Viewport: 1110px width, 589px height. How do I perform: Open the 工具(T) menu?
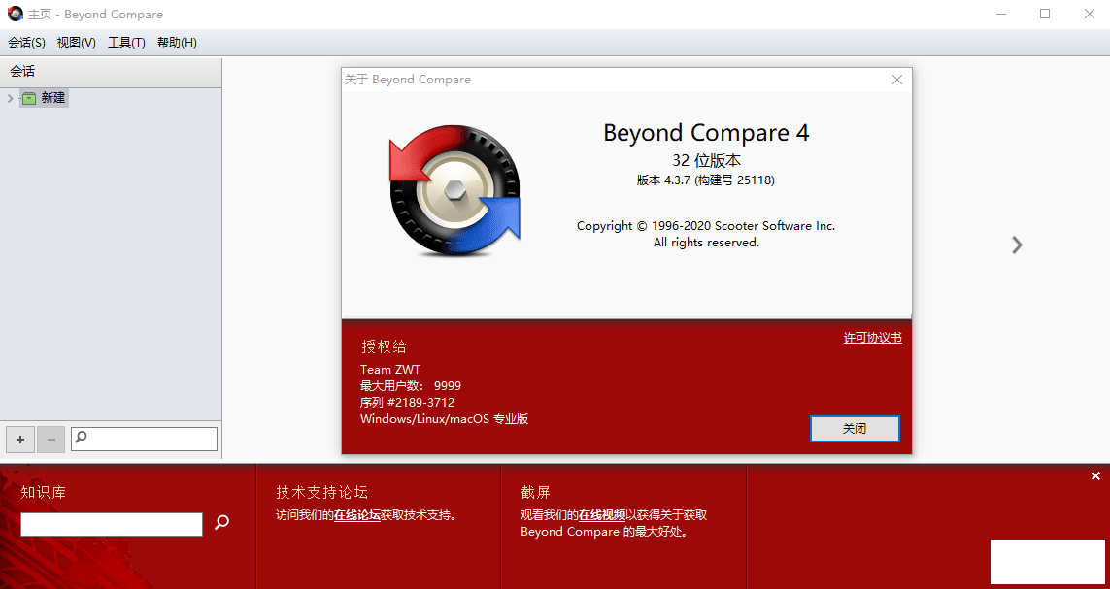pyautogui.click(x=126, y=43)
